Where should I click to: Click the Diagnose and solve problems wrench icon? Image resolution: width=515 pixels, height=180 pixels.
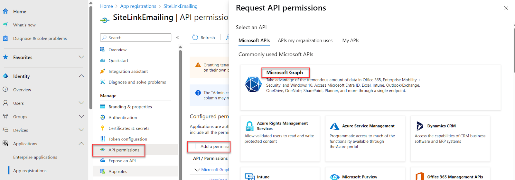pyautogui.click(x=102, y=82)
